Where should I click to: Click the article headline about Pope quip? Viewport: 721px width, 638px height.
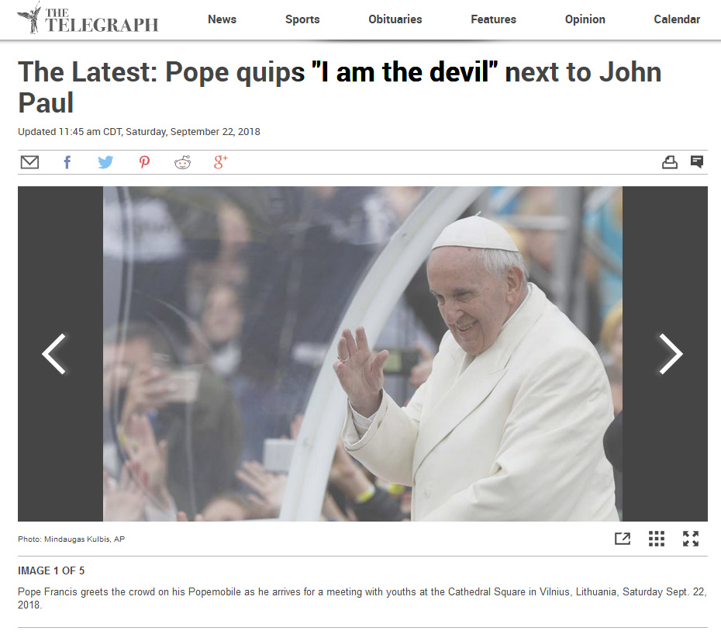[340, 87]
